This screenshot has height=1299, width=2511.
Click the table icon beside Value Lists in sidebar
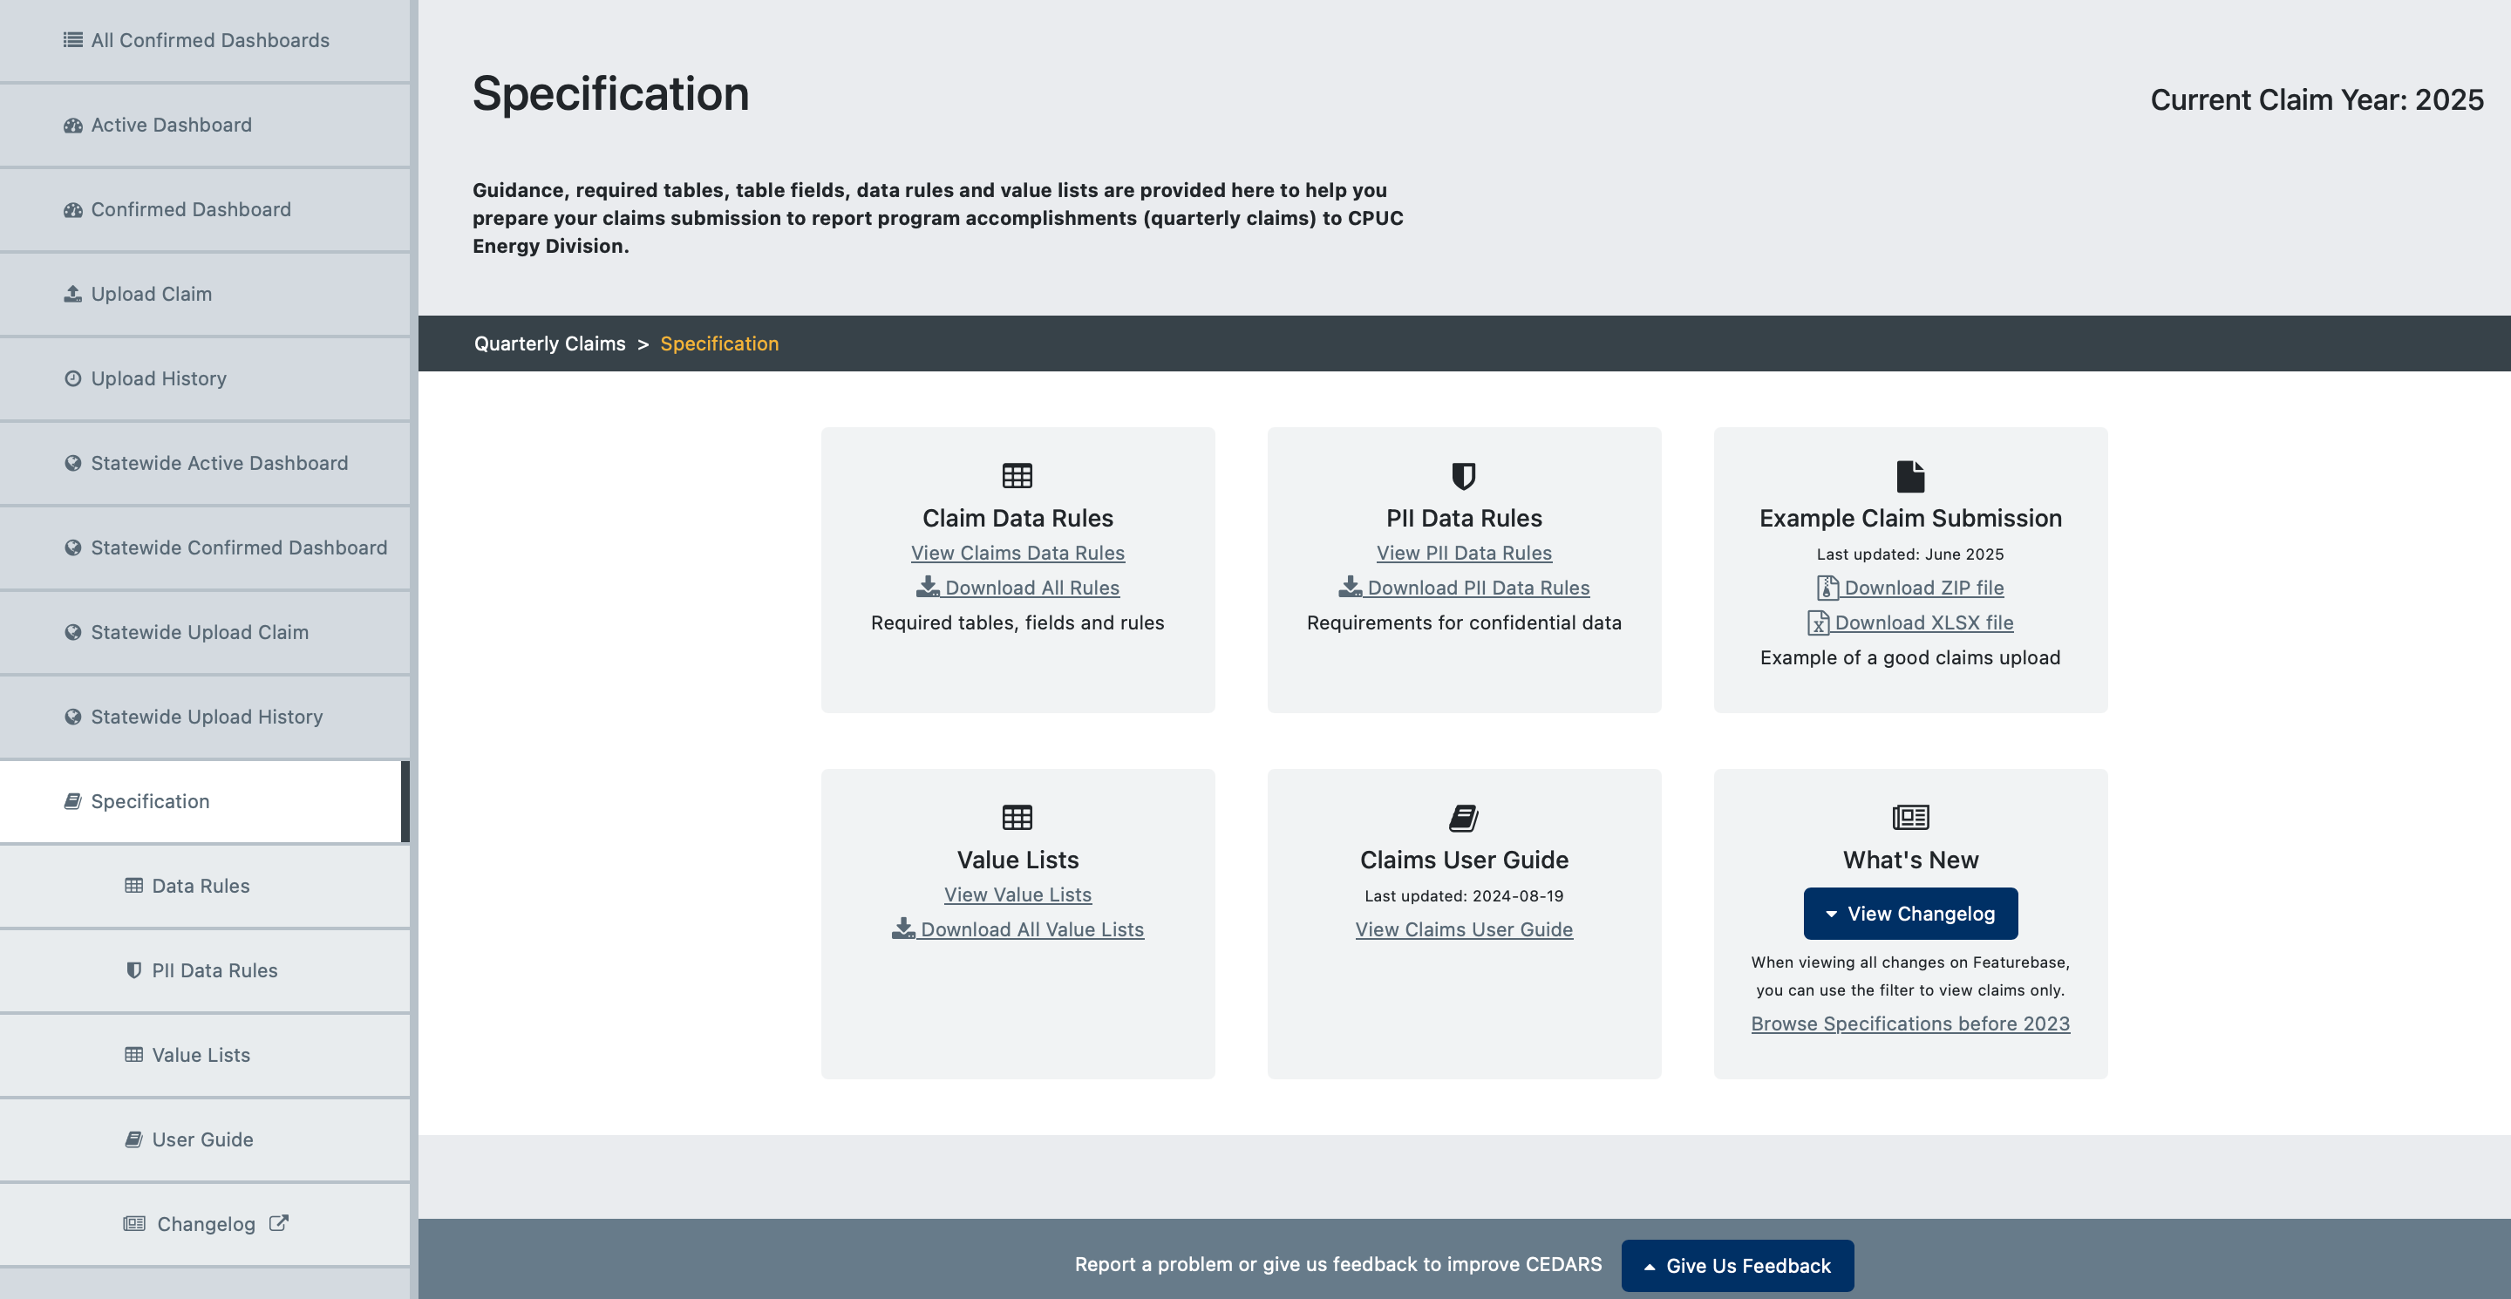133,1056
